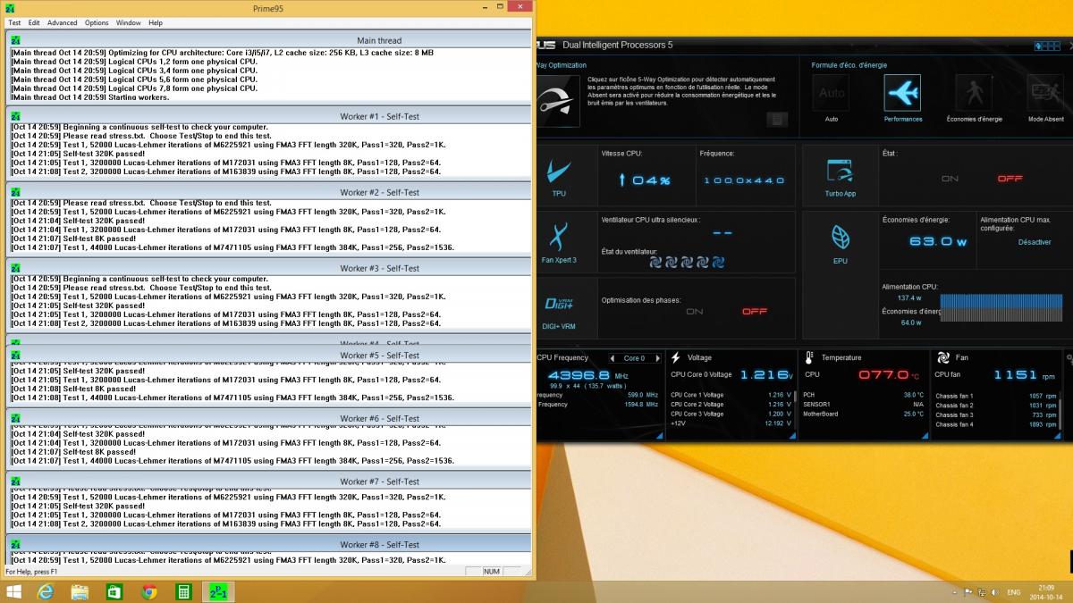Screen dimensions: 1073x603
Task: Open the Advanced menu in Prime95
Action: click(x=63, y=22)
